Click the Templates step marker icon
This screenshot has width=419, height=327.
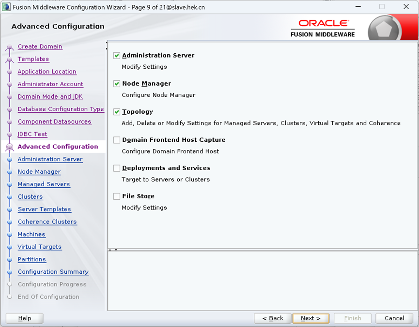[x=10, y=60]
